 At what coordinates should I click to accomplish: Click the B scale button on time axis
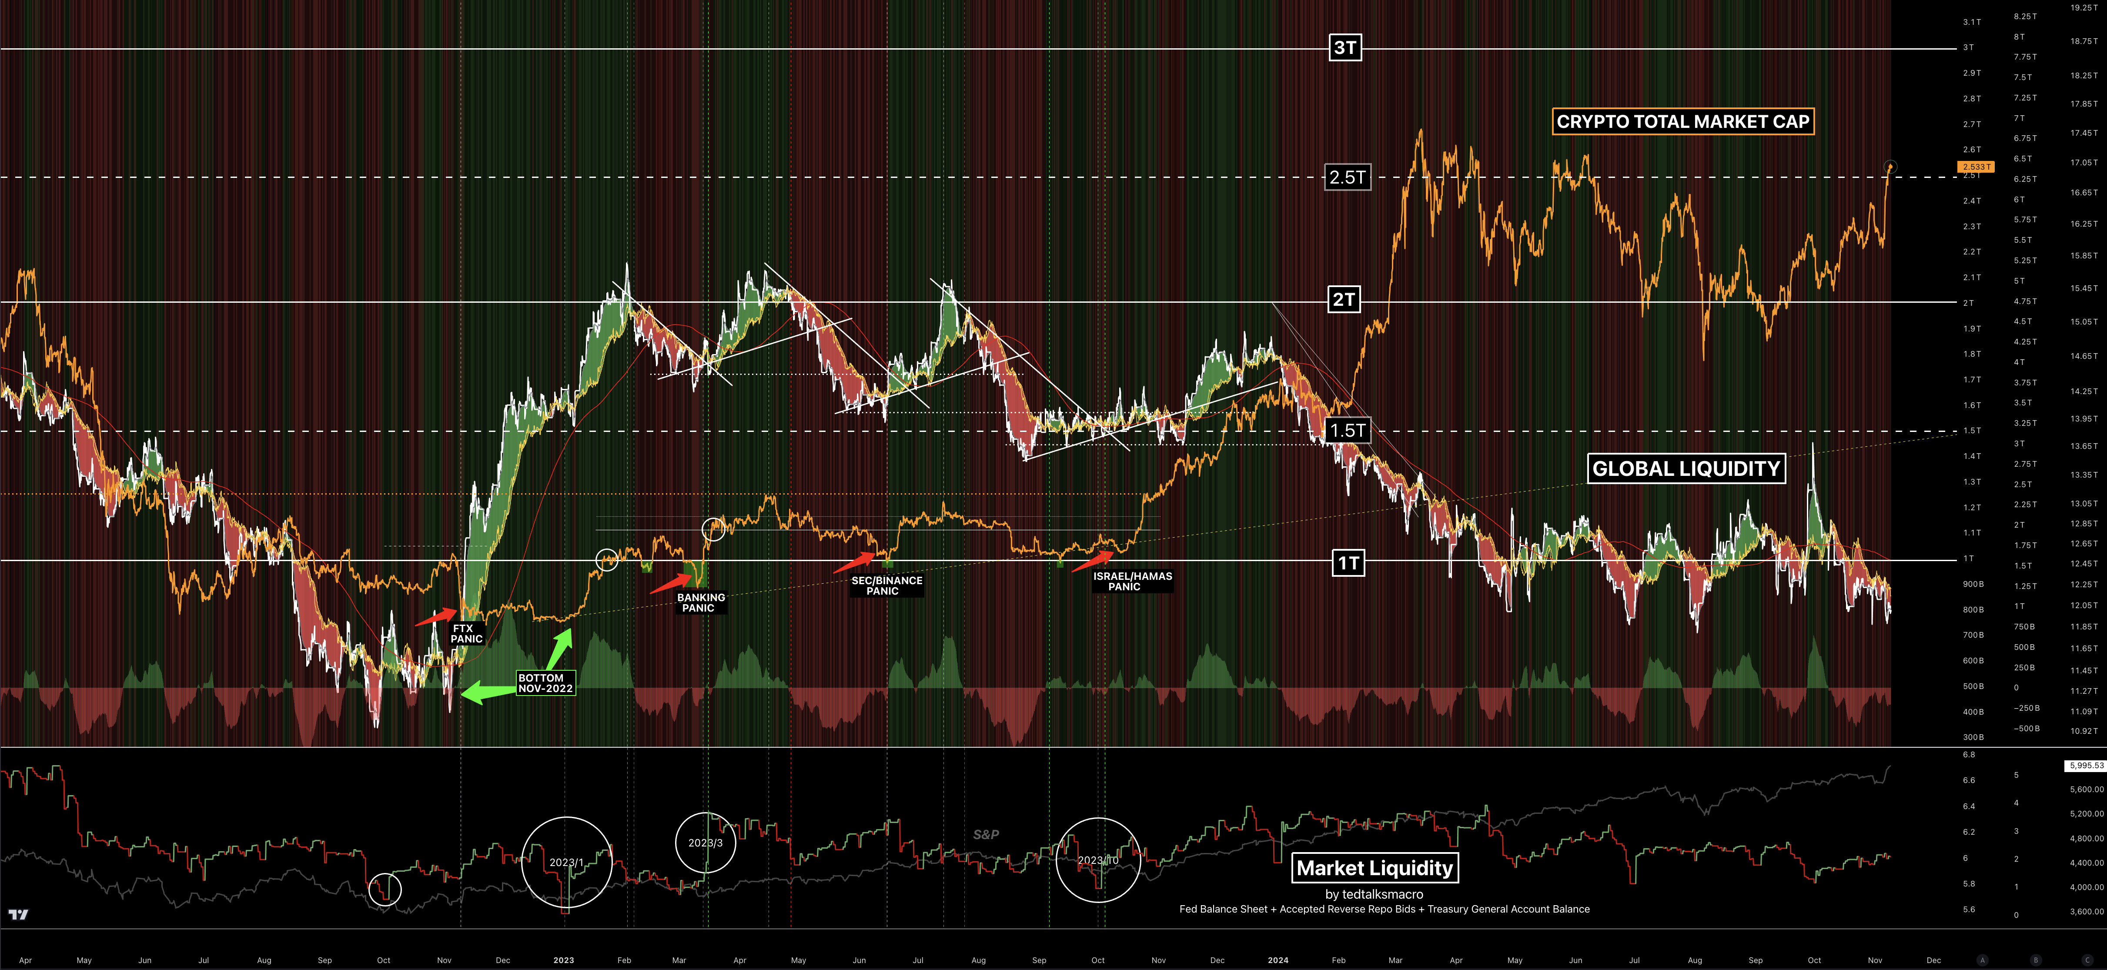click(x=2036, y=960)
